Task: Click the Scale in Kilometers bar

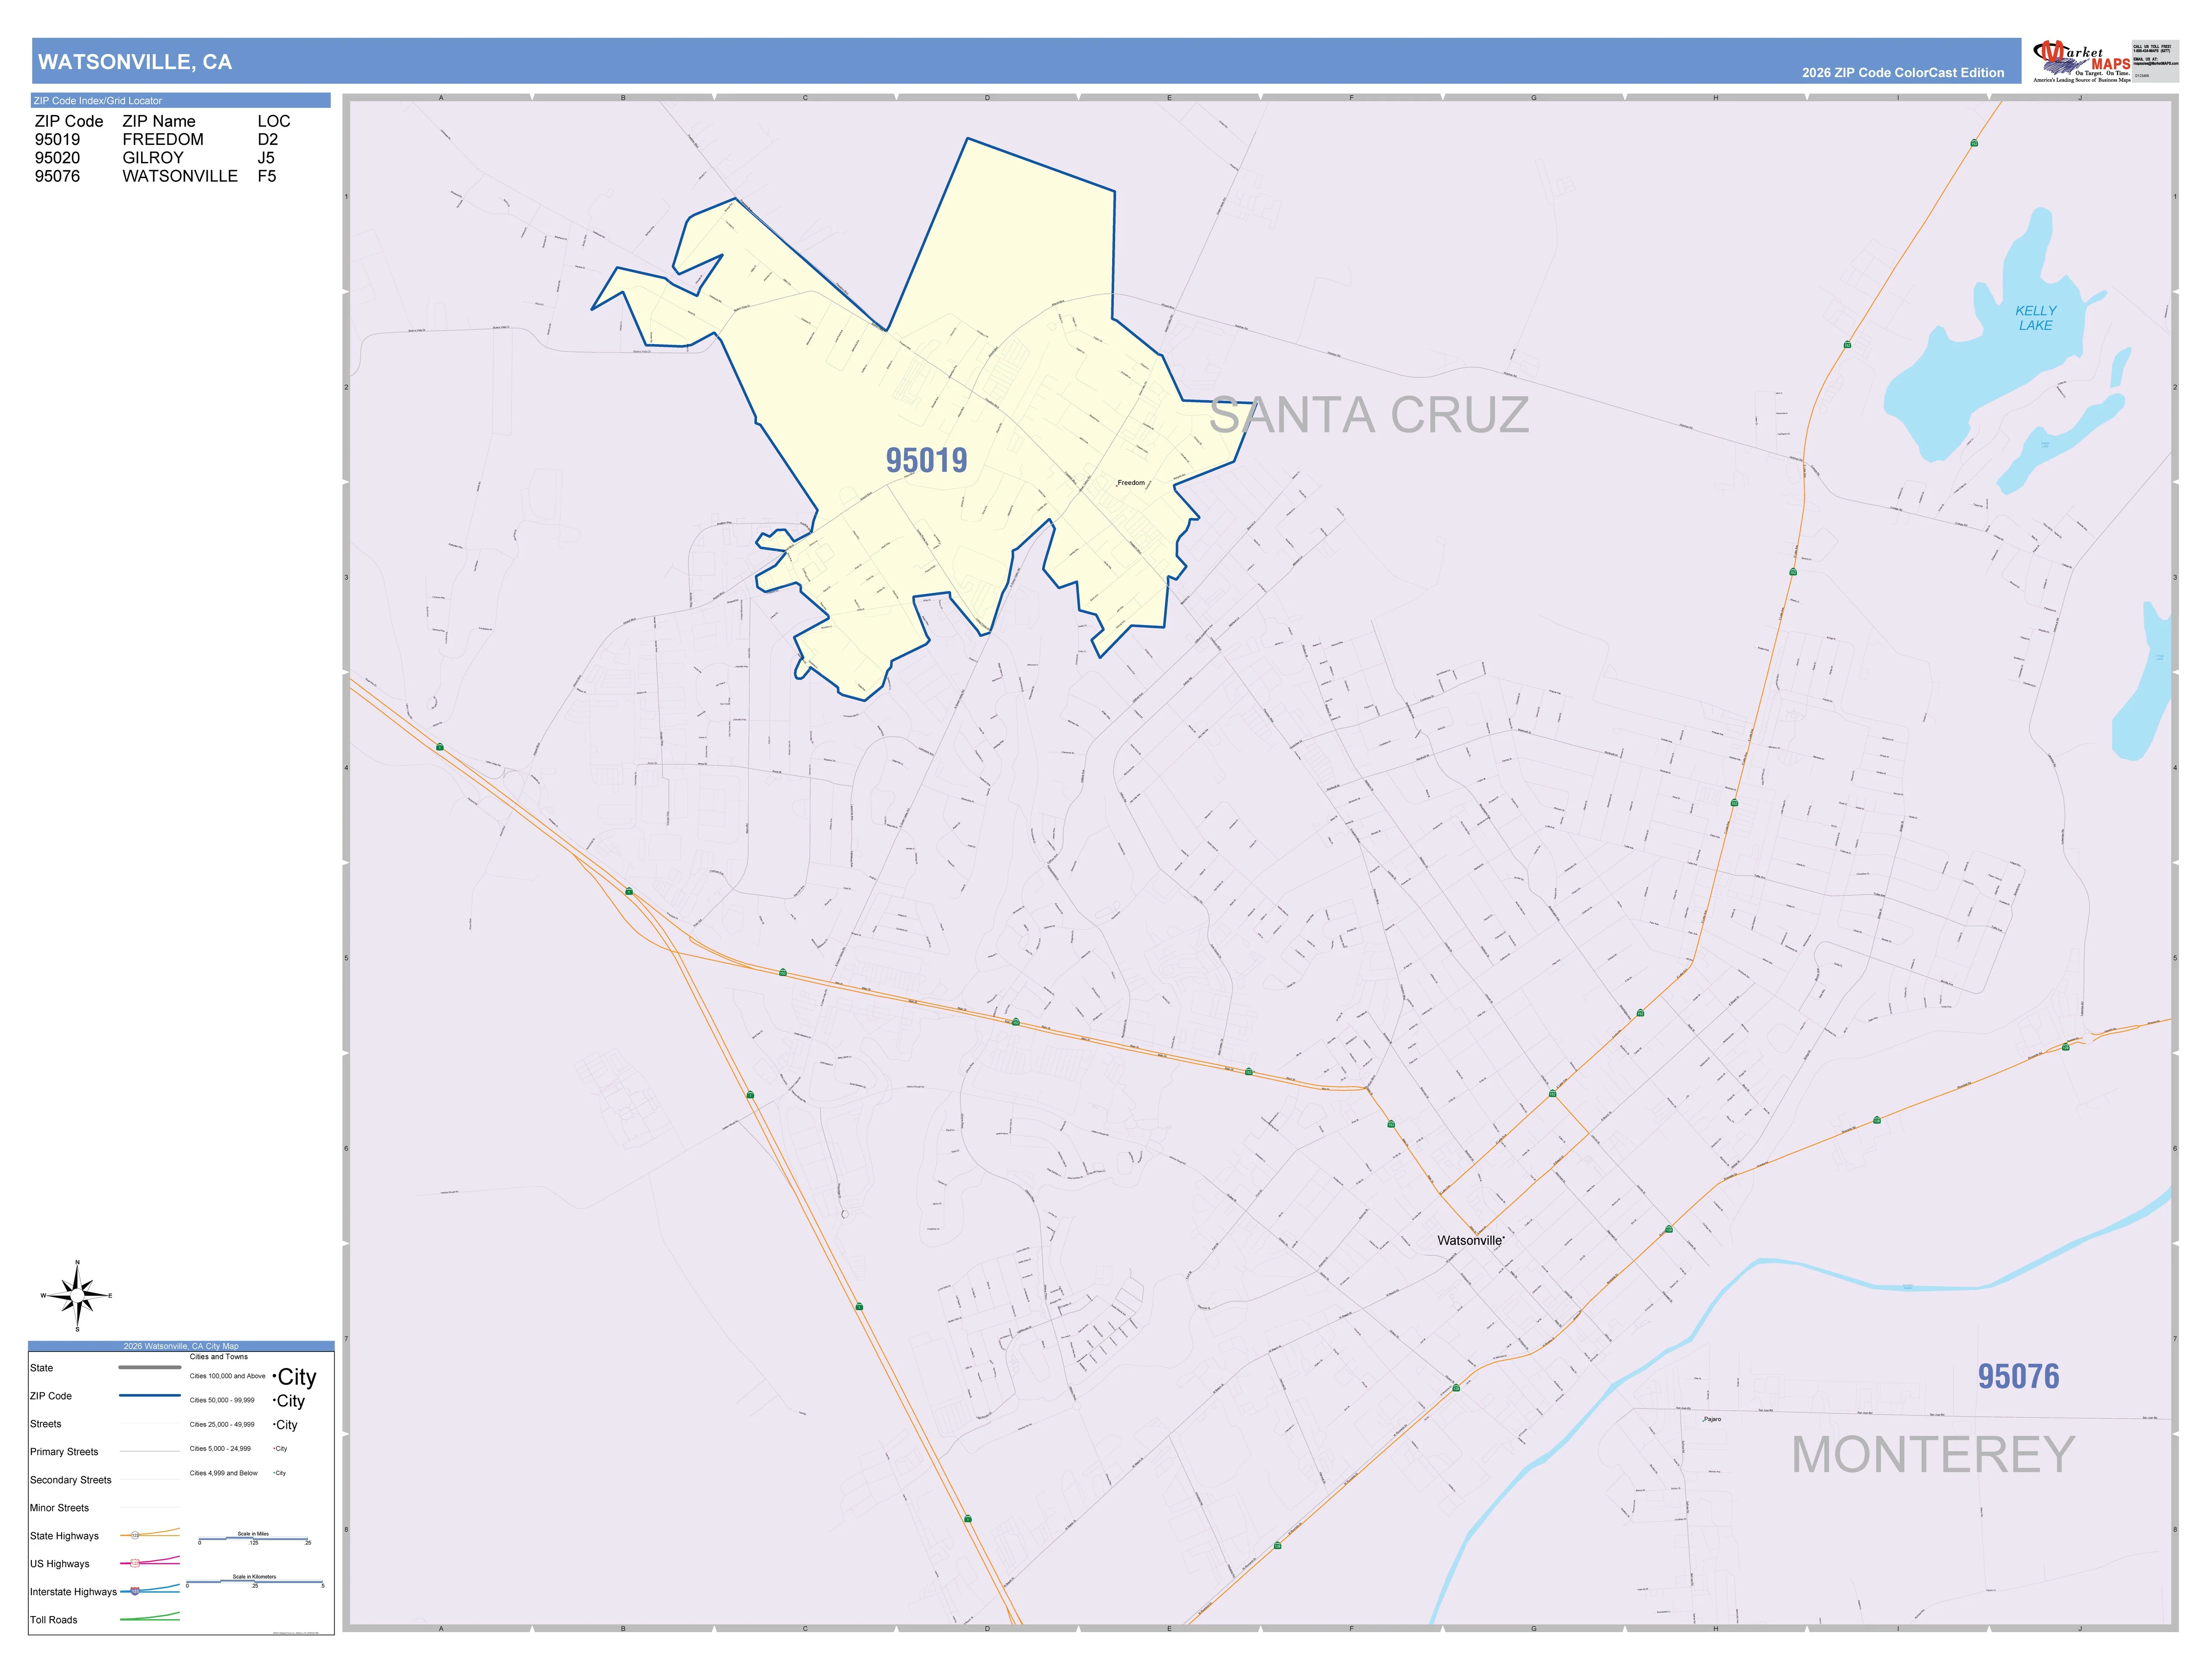Action: 255,1582
